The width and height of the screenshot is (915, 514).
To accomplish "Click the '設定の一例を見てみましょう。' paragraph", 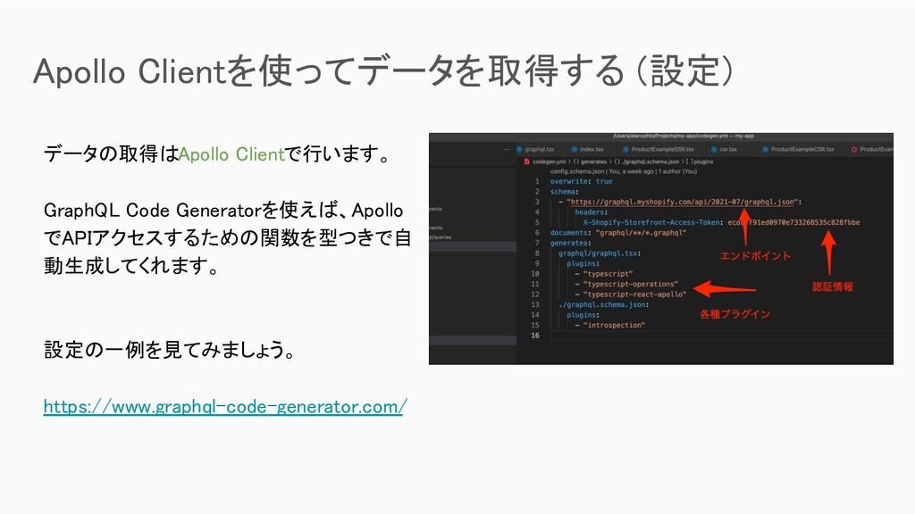I will tap(169, 350).
